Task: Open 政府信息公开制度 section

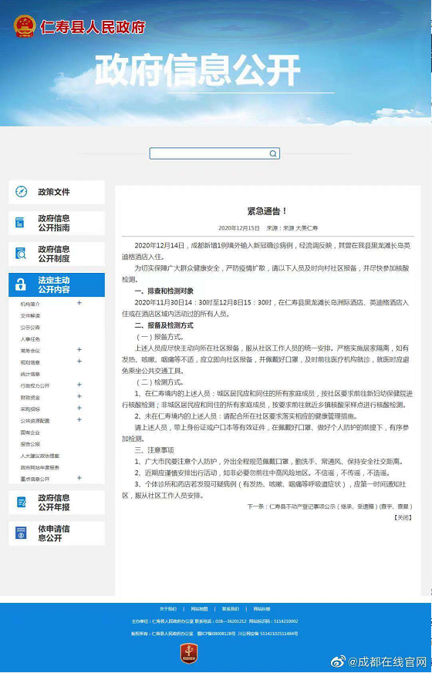Action: [56, 254]
